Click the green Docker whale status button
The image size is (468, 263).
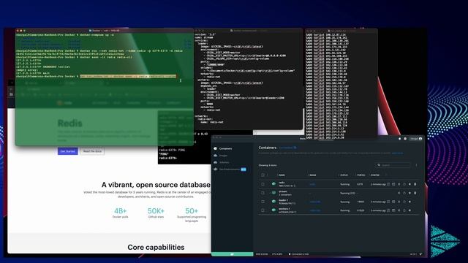pos(233,254)
